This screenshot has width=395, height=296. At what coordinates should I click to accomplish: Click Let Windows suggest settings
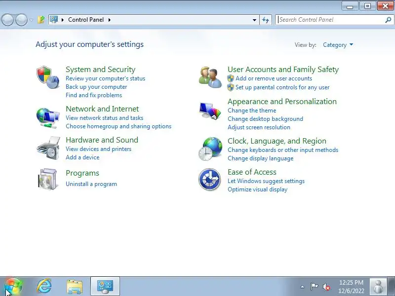coord(266,181)
